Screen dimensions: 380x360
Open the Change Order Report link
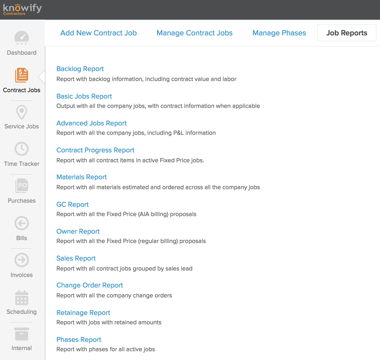(x=90, y=285)
